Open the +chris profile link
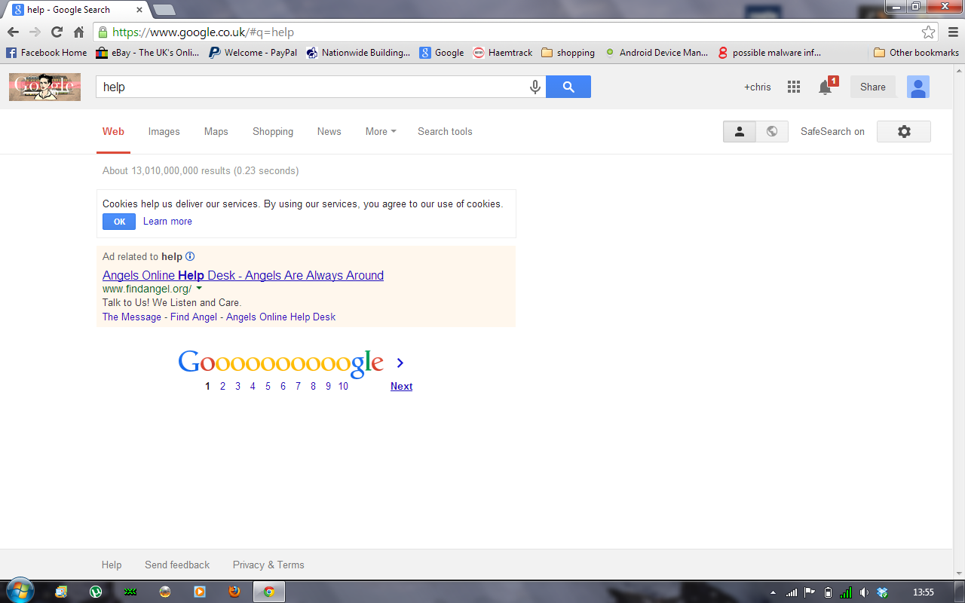965x603 pixels. tap(758, 87)
